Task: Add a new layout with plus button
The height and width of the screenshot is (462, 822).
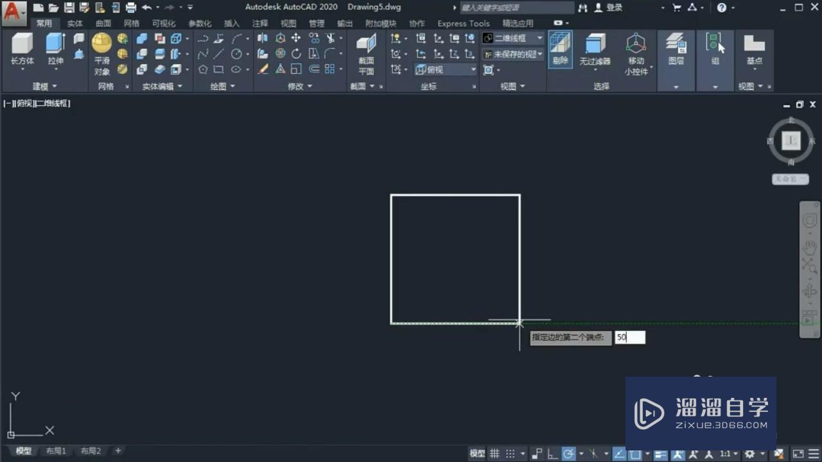Action: click(x=118, y=451)
